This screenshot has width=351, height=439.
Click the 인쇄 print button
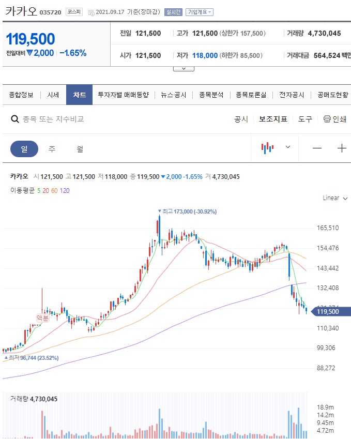coord(335,119)
